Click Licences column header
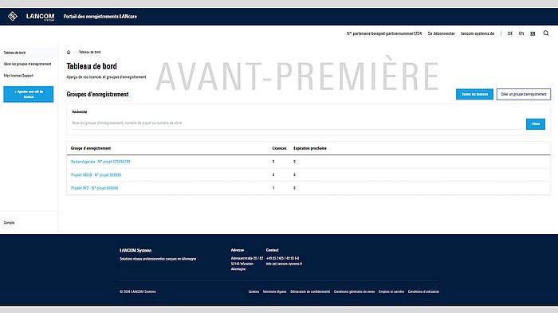 coord(279,148)
